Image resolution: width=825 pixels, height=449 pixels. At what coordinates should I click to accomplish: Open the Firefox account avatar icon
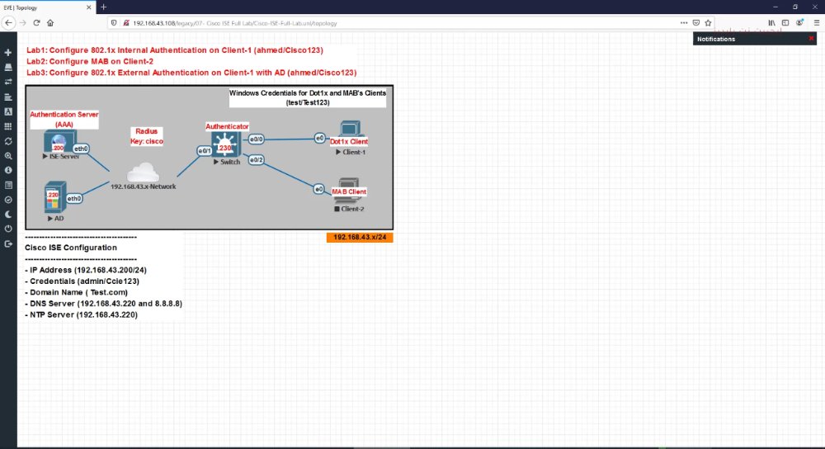point(799,22)
